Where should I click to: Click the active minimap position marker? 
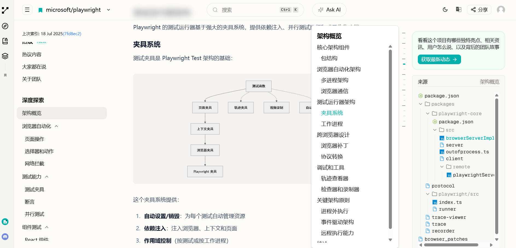[x=404, y=64]
